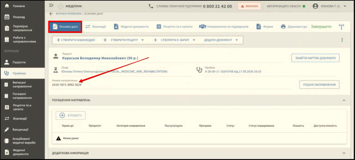The height and width of the screenshot is (160, 355).
Task: Click Робота з направленнями icon
Action: coord(7,40)
